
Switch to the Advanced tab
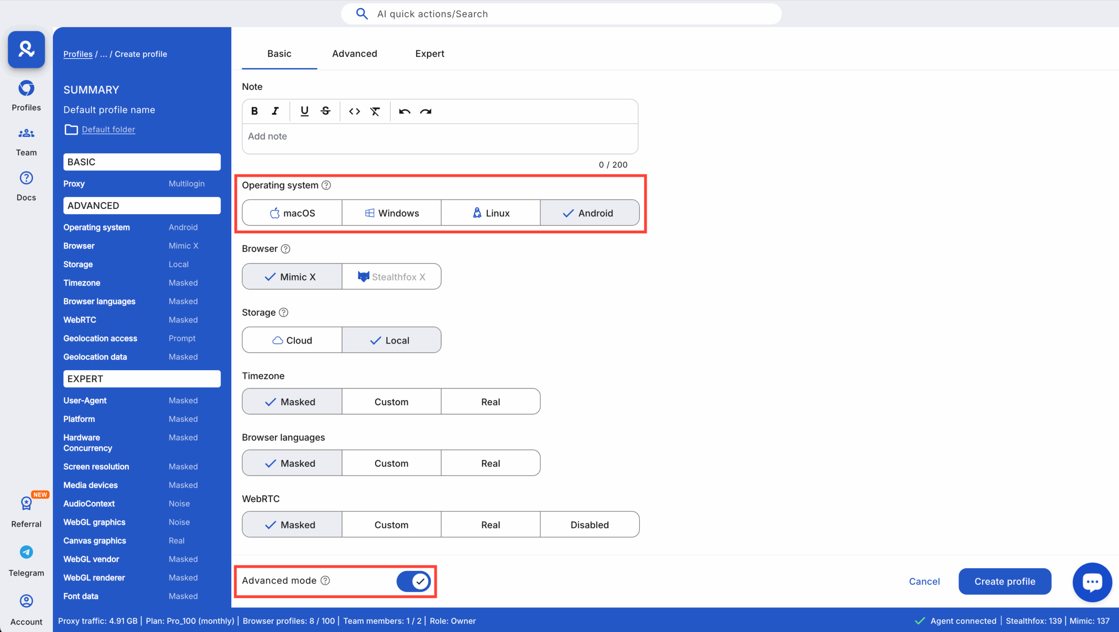[x=354, y=53]
